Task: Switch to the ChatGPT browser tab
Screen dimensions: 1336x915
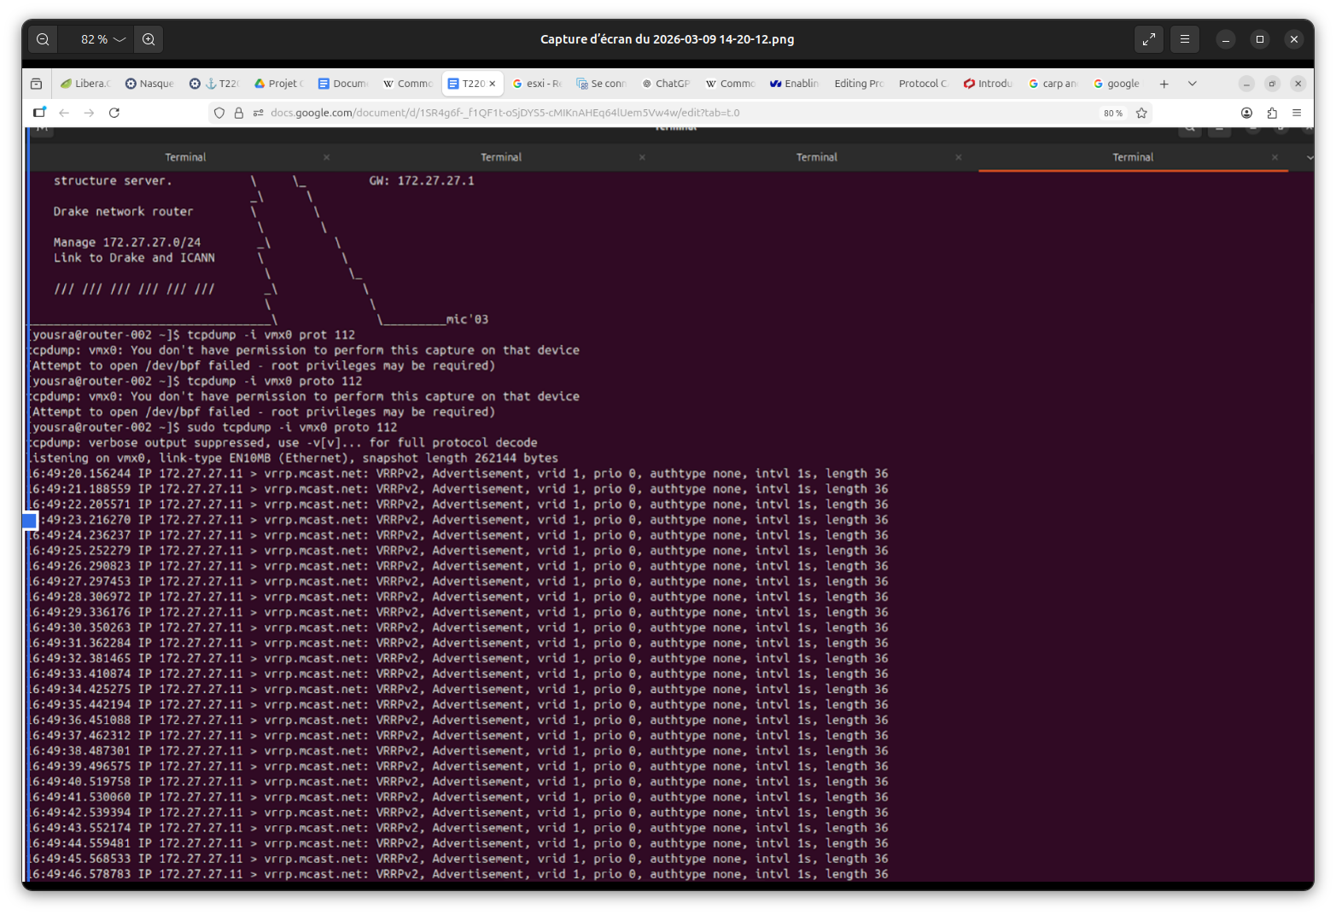Action: (x=666, y=84)
